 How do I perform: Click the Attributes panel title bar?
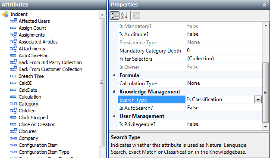[x=53, y=5]
